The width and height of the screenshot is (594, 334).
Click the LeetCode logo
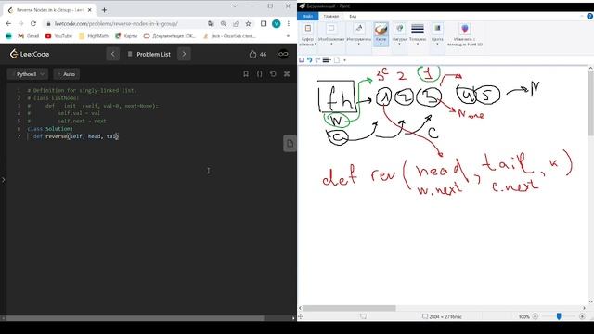click(30, 54)
